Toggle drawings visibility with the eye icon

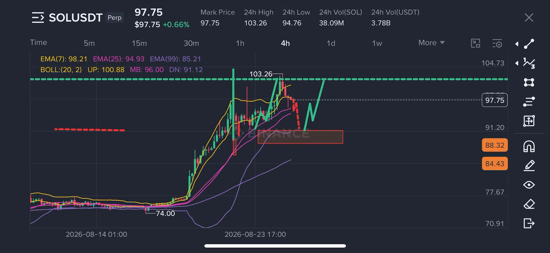(x=529, y=185)
